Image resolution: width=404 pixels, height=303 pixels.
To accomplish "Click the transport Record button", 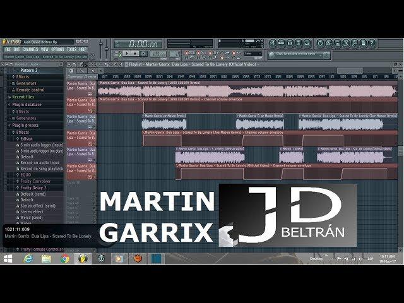I will coord(143,54).
